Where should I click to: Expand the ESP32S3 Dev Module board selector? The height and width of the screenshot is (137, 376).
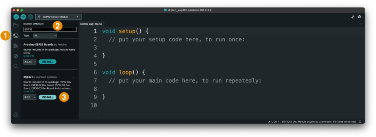coord(58,17)
